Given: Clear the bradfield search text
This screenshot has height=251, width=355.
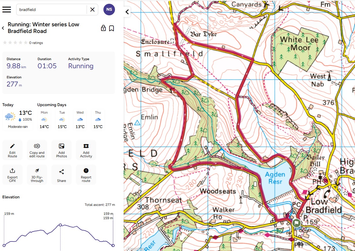Looking at the screenshot, I should tap(92, 10).
